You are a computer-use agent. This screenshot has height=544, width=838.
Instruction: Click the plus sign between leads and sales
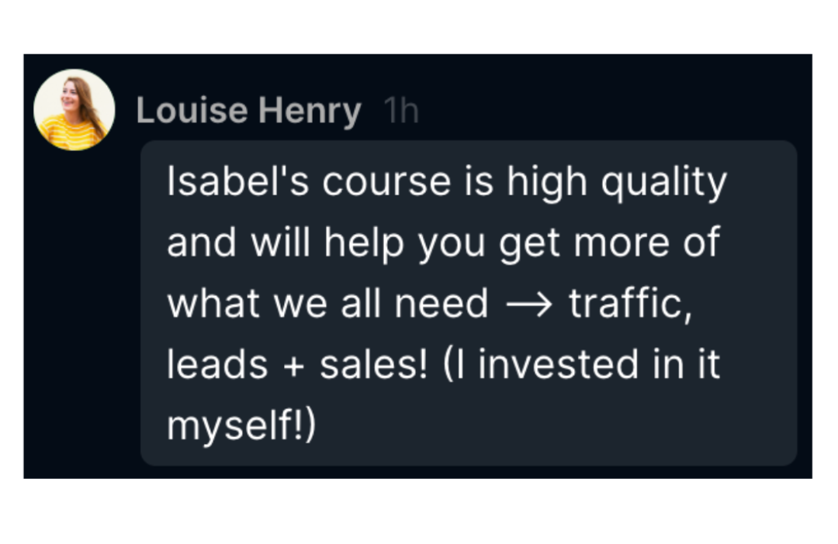click(293, 367)
